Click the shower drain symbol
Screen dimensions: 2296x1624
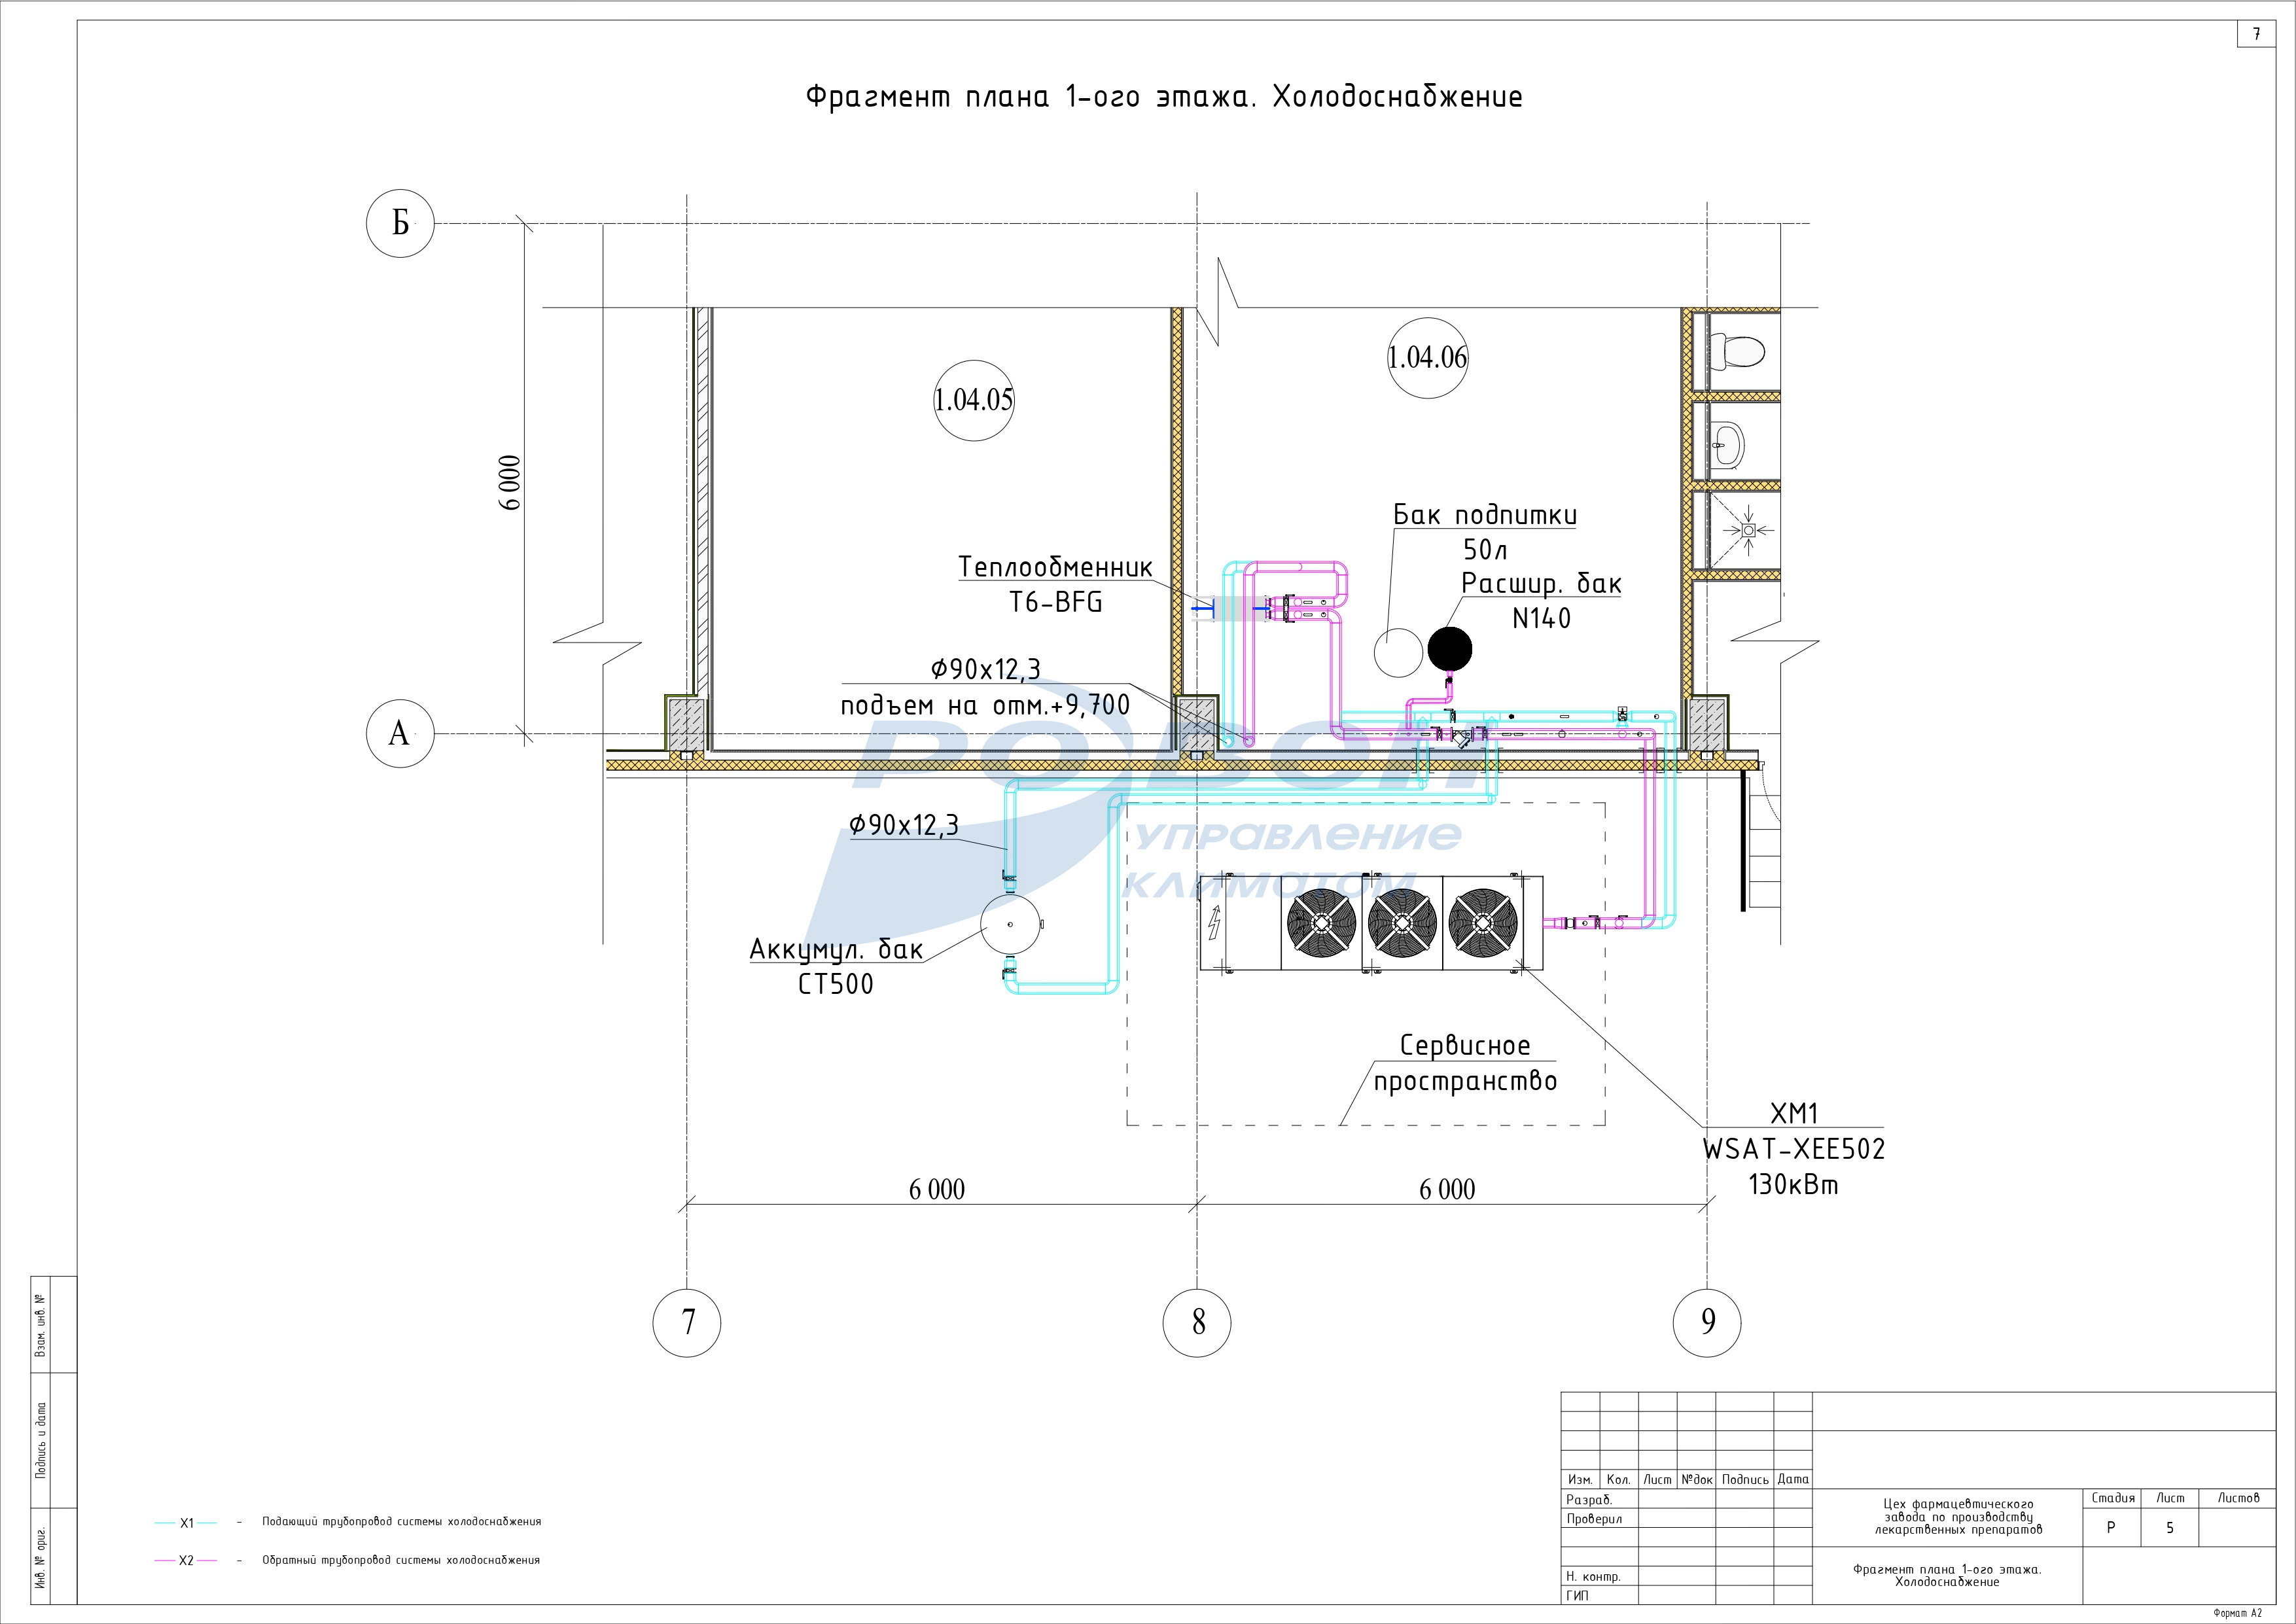tap(1748, 530)
